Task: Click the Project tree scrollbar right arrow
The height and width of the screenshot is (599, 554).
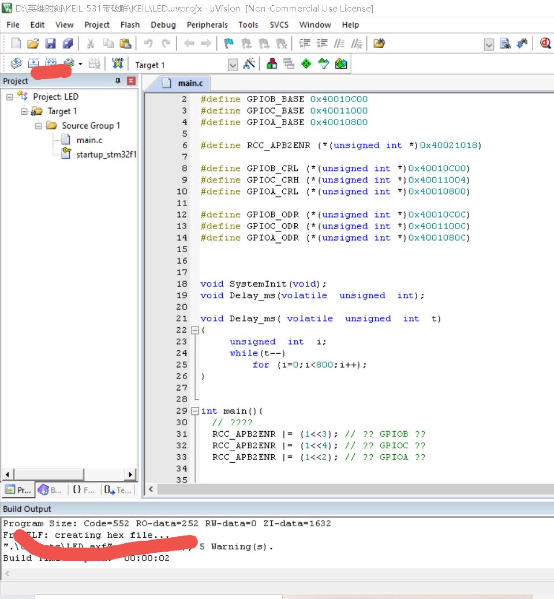Action: pos(130,474)
